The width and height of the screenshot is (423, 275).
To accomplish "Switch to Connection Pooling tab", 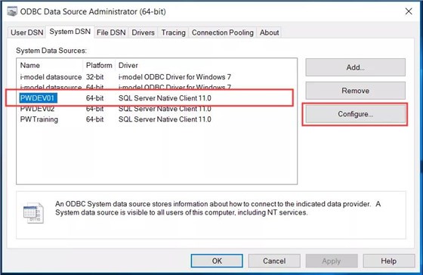I will [223, 32].
